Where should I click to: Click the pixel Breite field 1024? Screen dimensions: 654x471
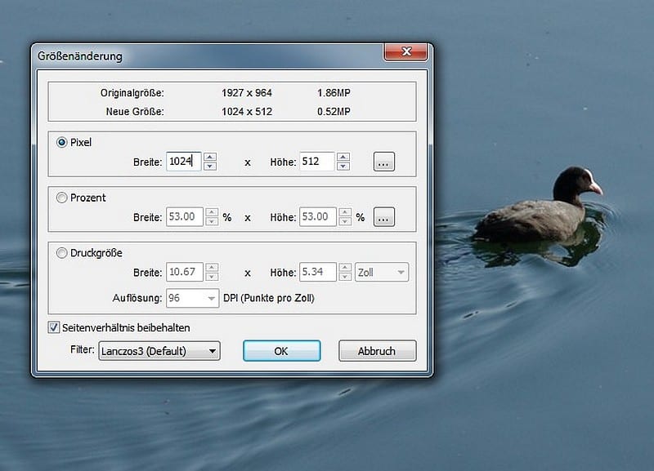pyautogui.click(x=184, y=162)
